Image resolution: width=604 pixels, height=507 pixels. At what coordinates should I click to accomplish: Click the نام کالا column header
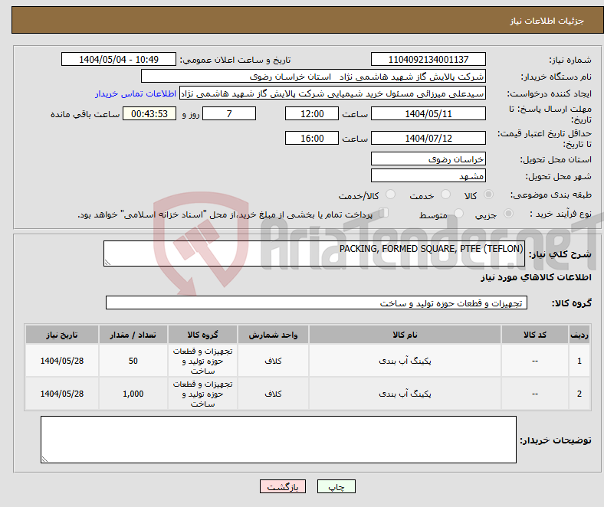405,335
